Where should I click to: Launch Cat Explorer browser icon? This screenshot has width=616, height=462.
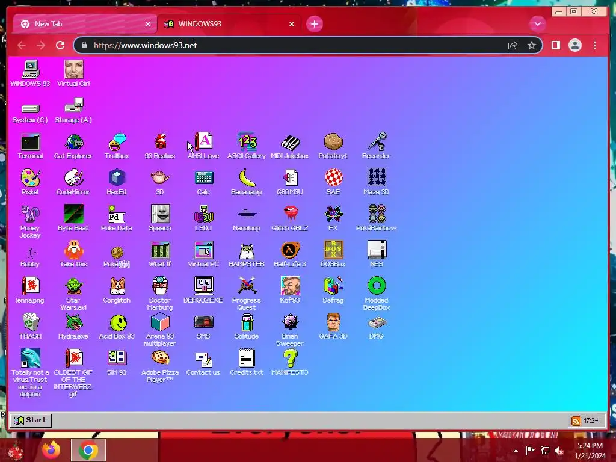73,146
